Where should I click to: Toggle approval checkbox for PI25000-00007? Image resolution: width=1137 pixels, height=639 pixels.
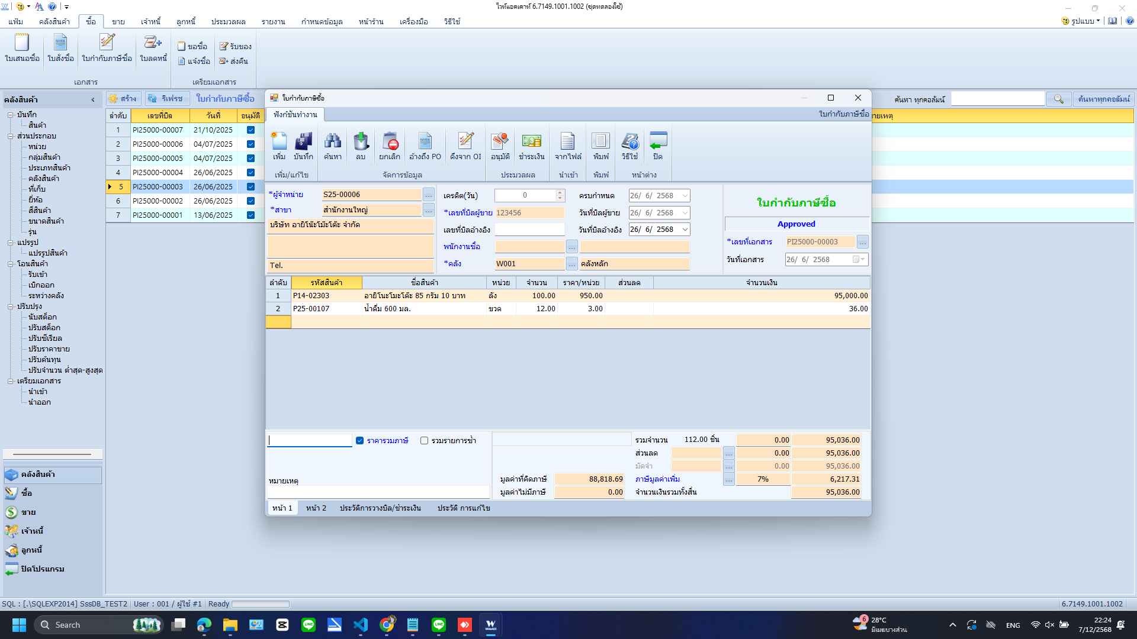(250, 130)
